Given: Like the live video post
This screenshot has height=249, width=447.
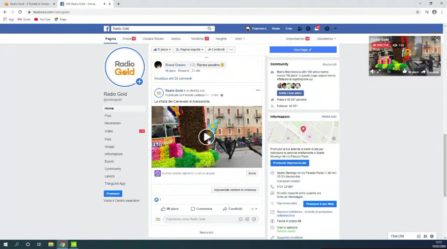Looking at the screenshot, I should pos(170,209).
